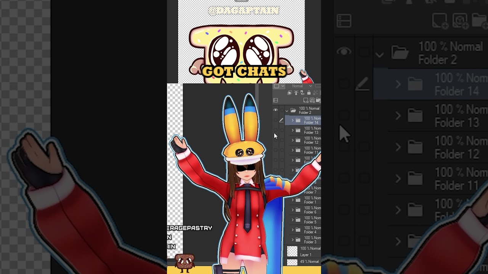
Task: Click the pen edit icon on Folder 14
Action: [281, 120]
